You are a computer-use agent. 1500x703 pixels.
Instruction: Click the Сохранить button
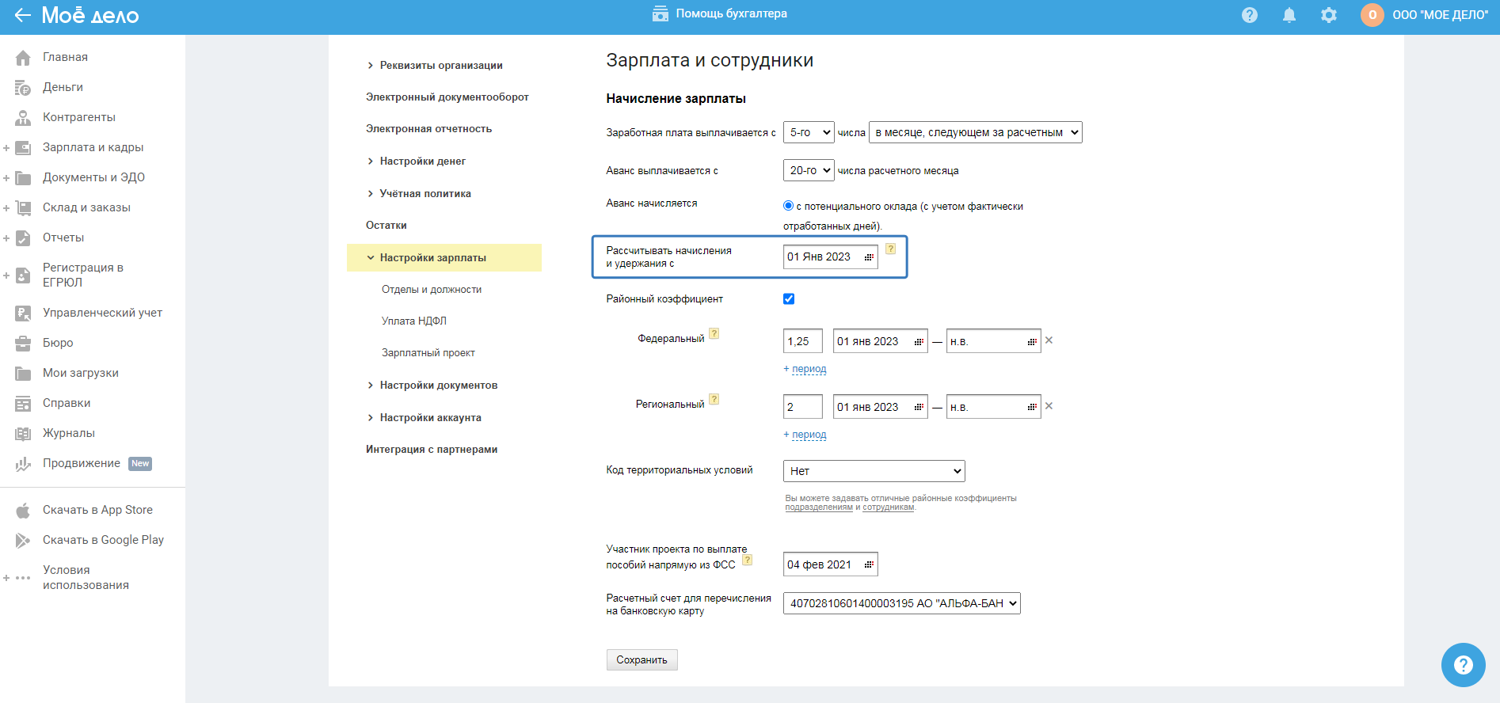coord(641,660)
